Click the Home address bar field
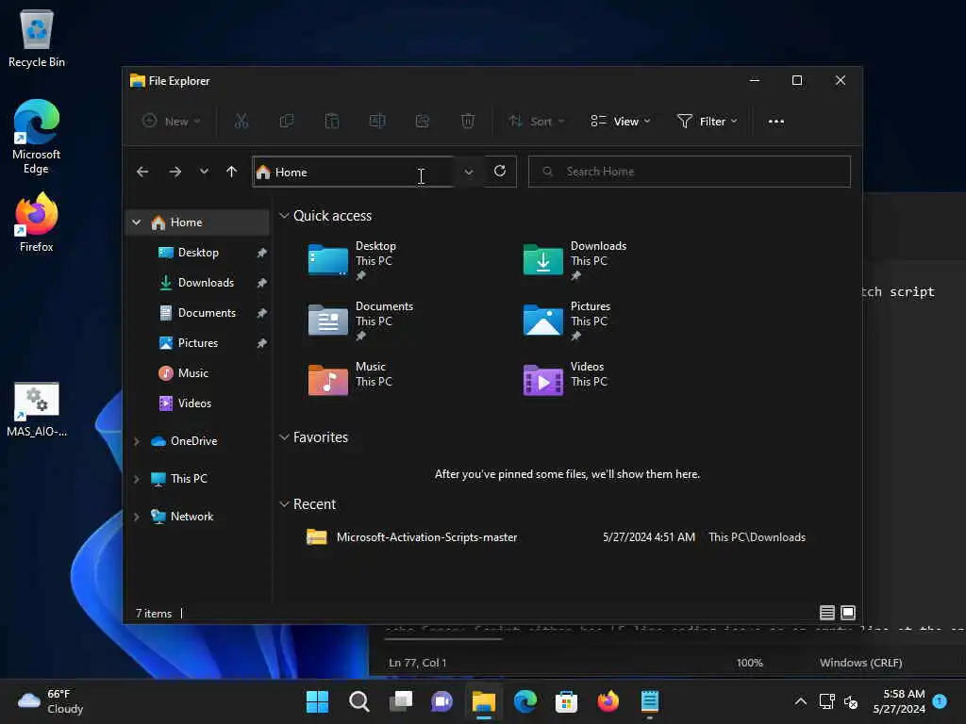966x724 pixels. 354,172
